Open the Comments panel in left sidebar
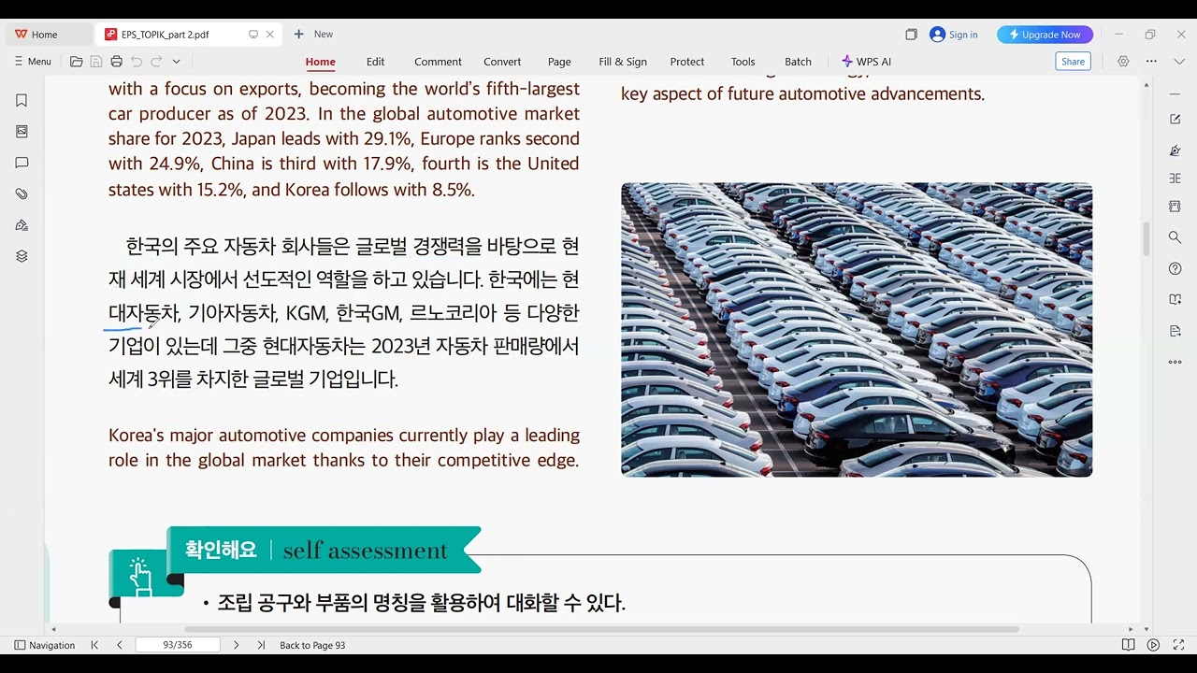The image size is (1197, 673). [x=22, y=163]
